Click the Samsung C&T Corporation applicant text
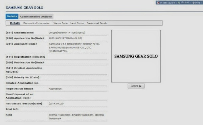The image size is (203, 125). (74, 44)
